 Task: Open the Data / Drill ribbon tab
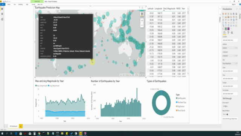[40, 4]
